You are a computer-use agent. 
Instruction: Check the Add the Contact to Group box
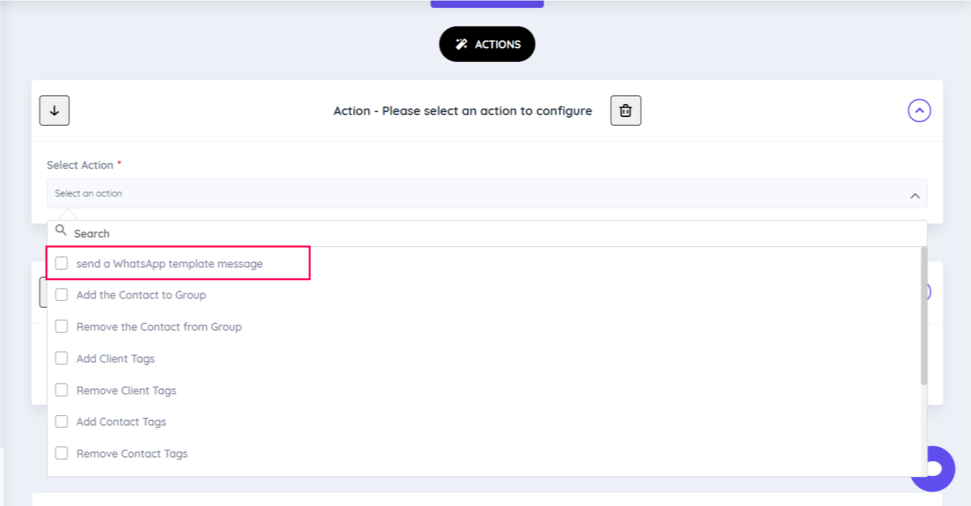point(62,295)
